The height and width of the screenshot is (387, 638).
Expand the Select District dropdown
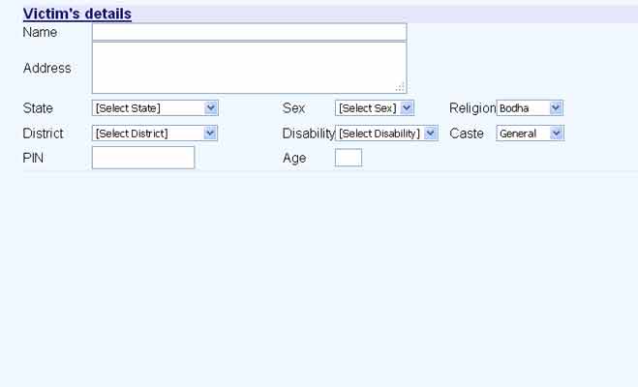155,133
